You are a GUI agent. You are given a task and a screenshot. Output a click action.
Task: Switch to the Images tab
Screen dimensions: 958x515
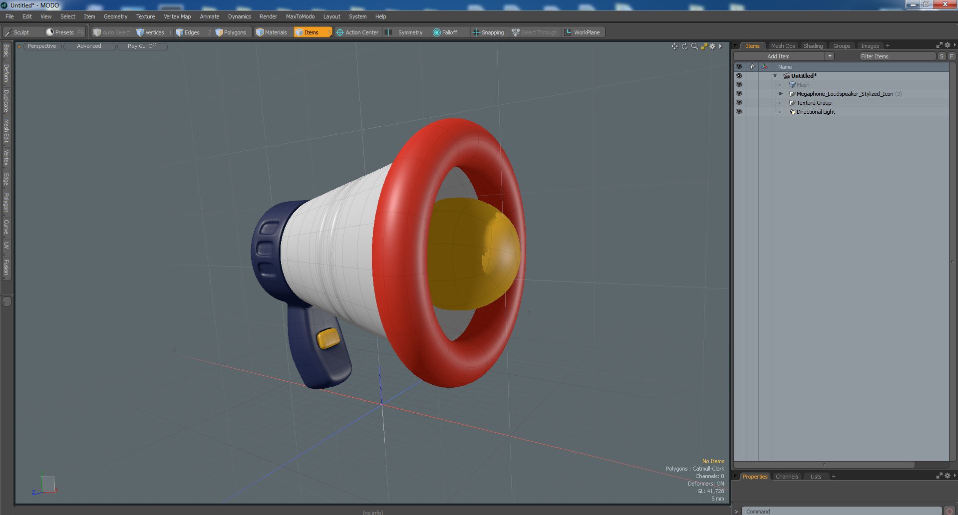pos(869,46)
